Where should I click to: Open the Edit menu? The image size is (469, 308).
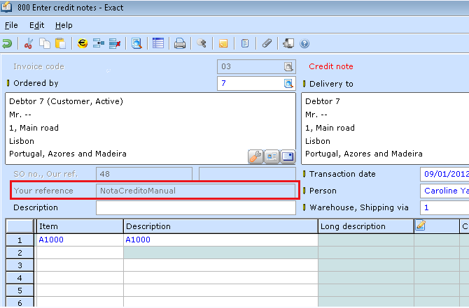point(37,25)
